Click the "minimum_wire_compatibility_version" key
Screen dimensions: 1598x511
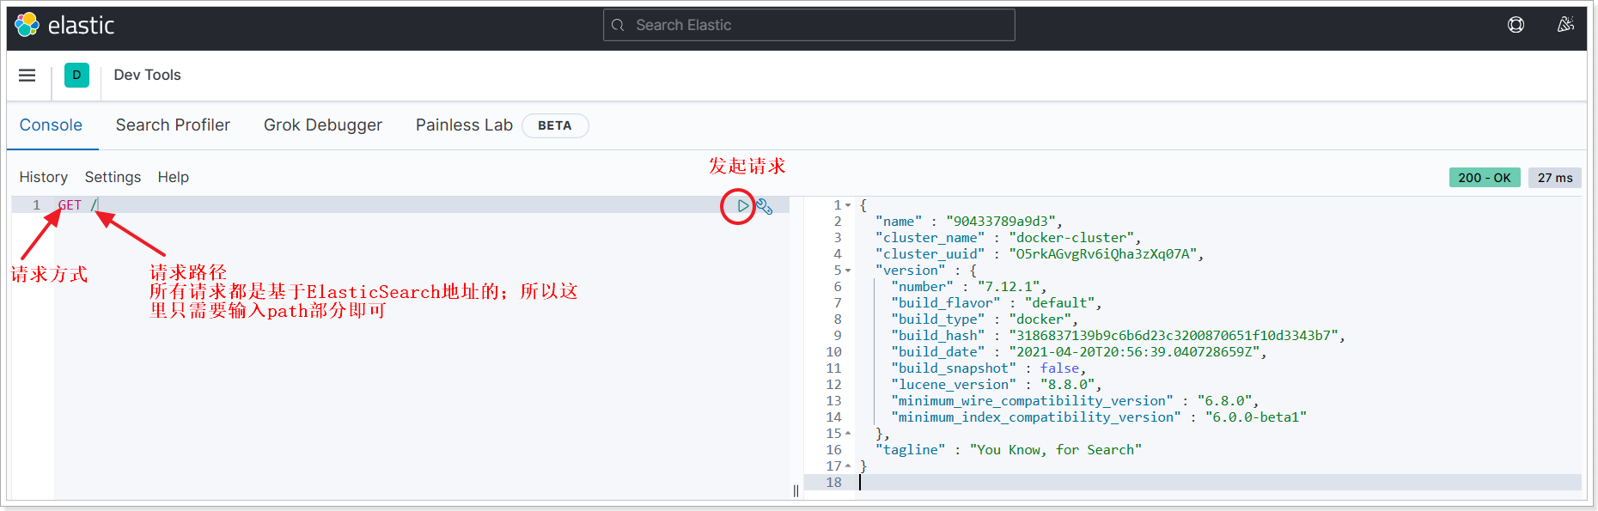[1032, 401]
